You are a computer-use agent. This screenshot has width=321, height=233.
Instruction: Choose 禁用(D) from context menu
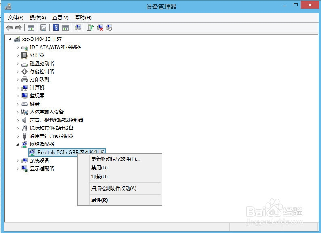[x=120, y=168]
